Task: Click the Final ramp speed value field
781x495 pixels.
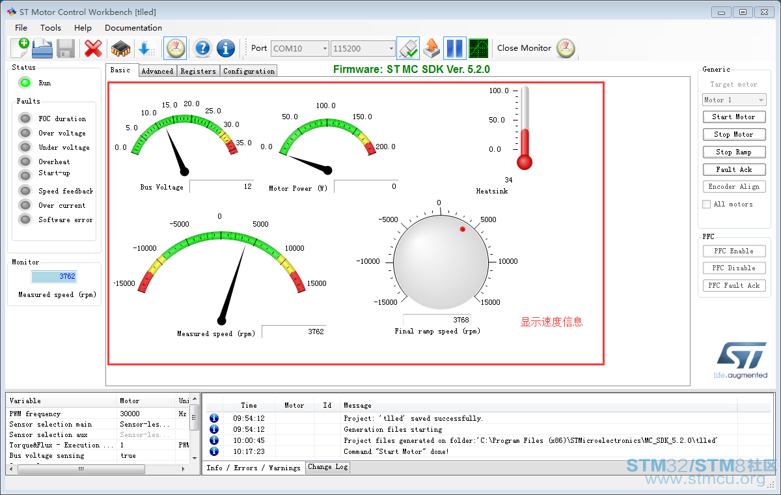Action: click(x=437, y=320)
